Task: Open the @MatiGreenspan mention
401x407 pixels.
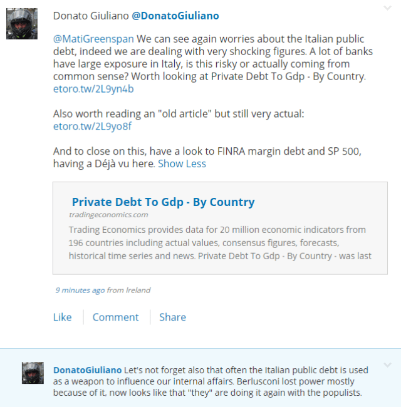Action: point(93,39)
